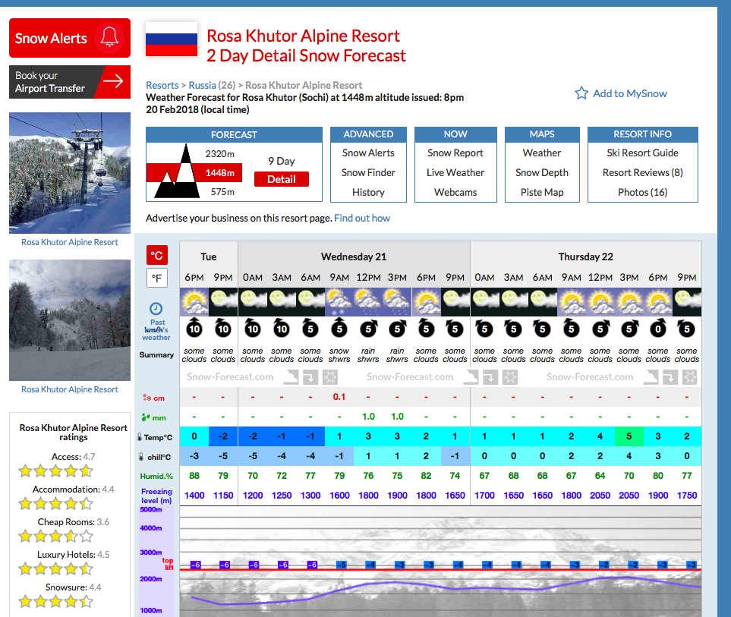The width and height of the screenshot is (731, 617).
Task: Open the chairlift resort photo thumbnail
Action: 70,172
